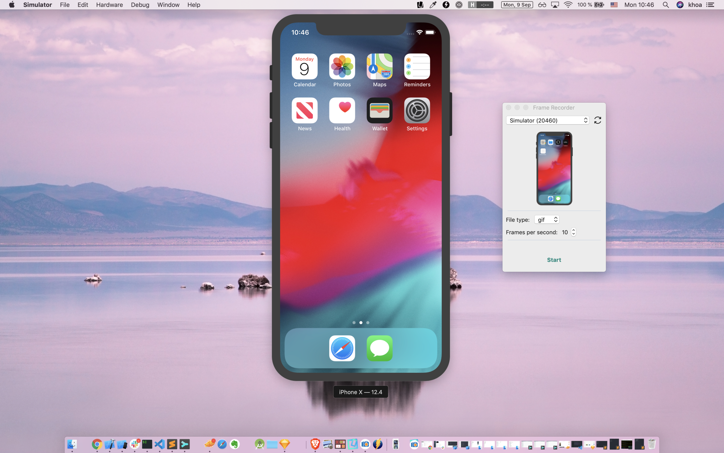Adjust the frames per second stepper
Viewport: 724px width, 453px height.
click(573, 232)
